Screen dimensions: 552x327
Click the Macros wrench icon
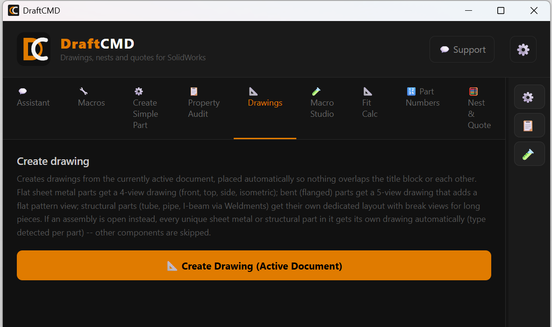tap(84, 91)
